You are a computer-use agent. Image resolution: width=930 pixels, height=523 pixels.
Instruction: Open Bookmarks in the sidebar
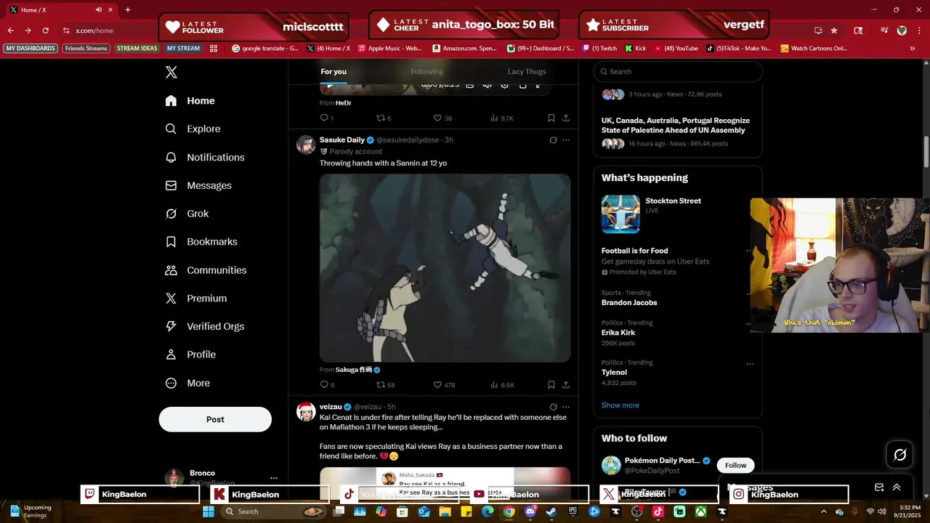pos(202,241)
